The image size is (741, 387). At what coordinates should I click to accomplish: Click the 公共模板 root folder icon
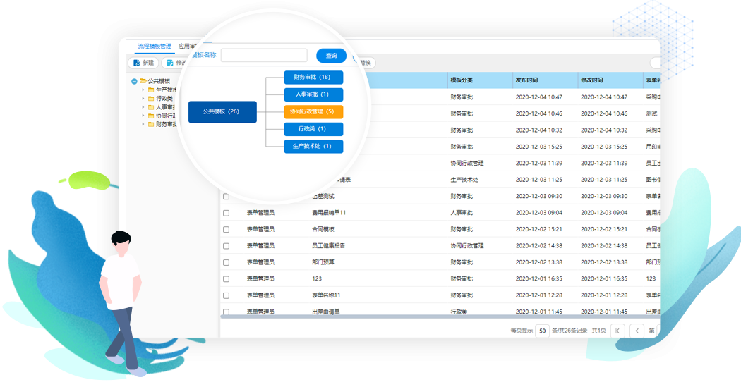pyautogui.click(x=143, y=81)
